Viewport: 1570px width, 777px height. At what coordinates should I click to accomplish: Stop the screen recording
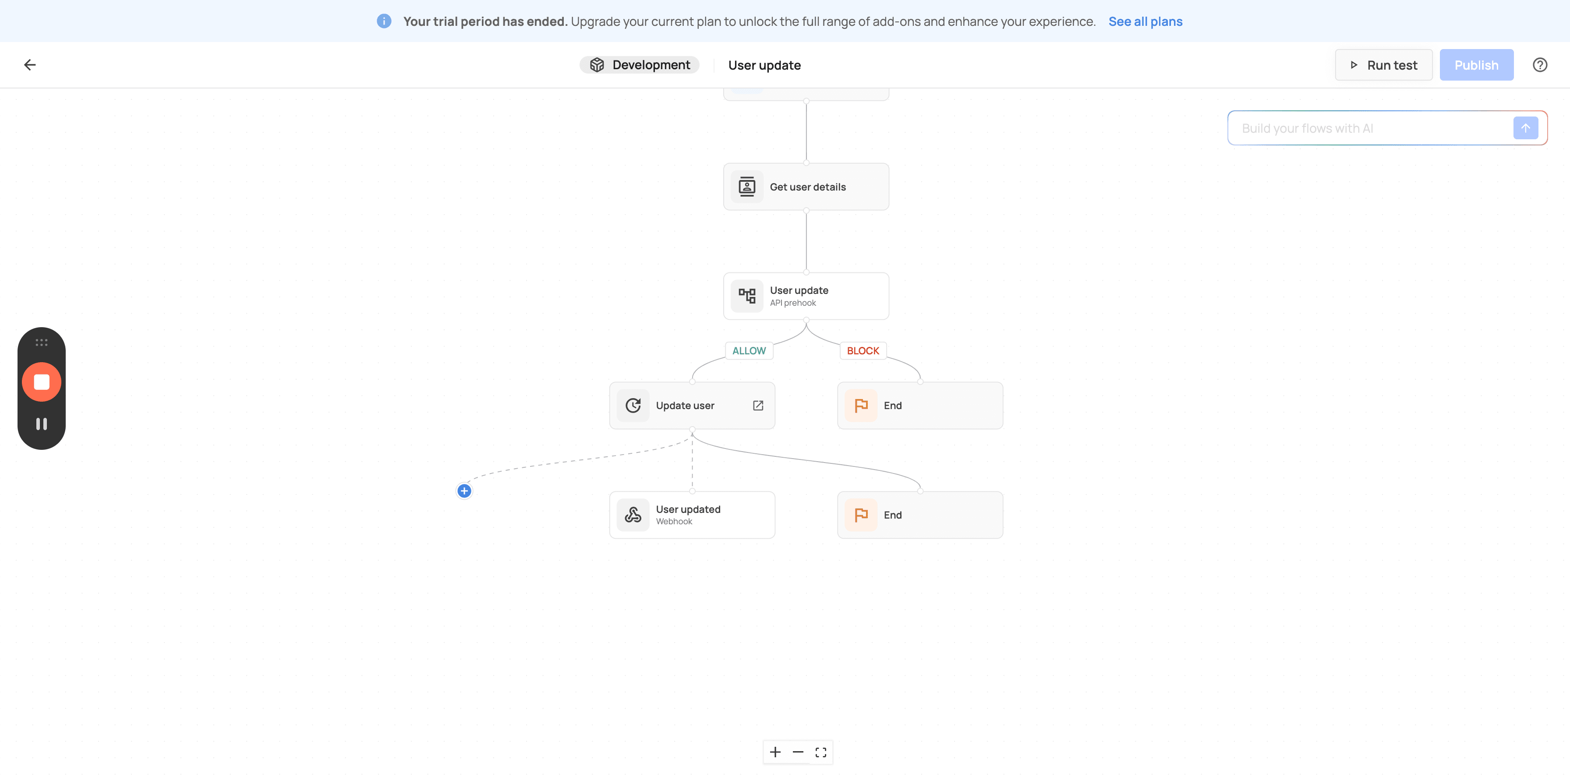42,382
